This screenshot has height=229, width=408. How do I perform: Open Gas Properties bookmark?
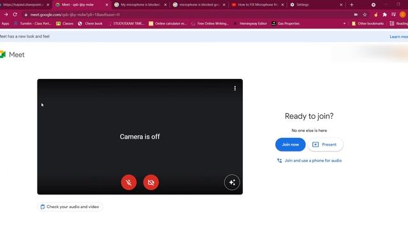pos(286,24)
